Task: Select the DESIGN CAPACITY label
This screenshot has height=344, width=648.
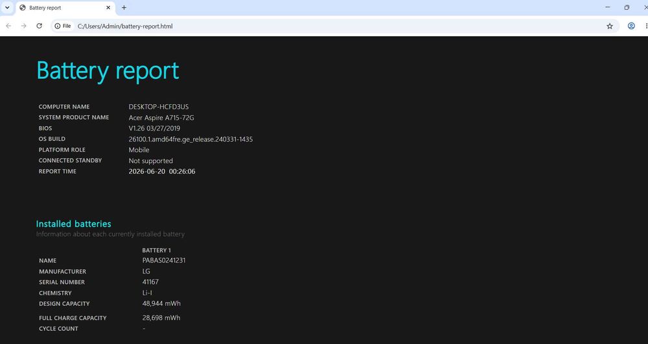Action: point(64,303)
